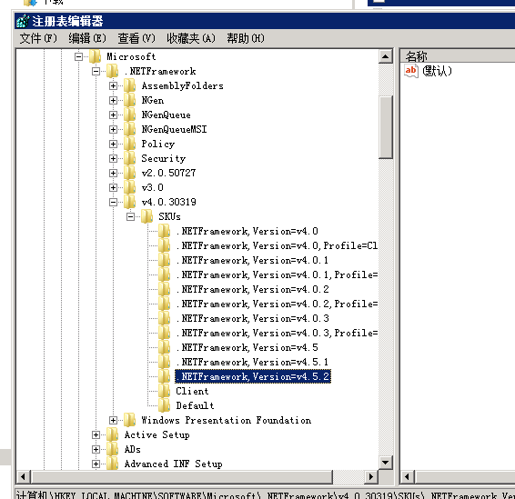Click the tree pane scroll down arrow
Image resolution: width=515 pixels, height=499 pixels.
tap(385, 463)
